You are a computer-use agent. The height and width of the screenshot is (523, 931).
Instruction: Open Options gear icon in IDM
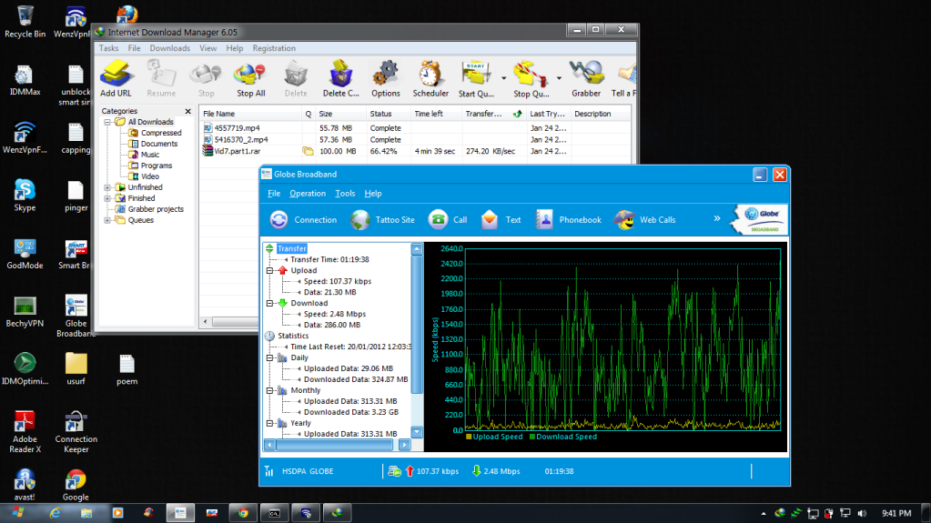[385, 78]
